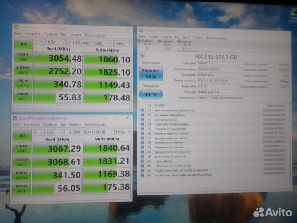Click read result 3068.61 in H: window
297x223 pixels.
pos(57,162)
